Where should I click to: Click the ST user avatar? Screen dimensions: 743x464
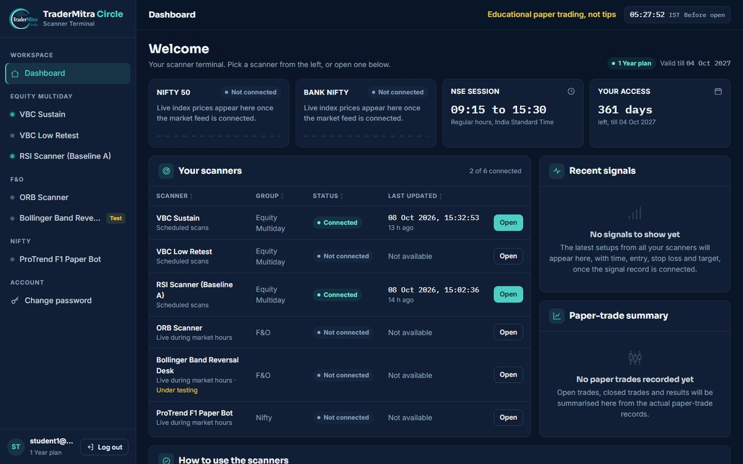pos(16,447)
